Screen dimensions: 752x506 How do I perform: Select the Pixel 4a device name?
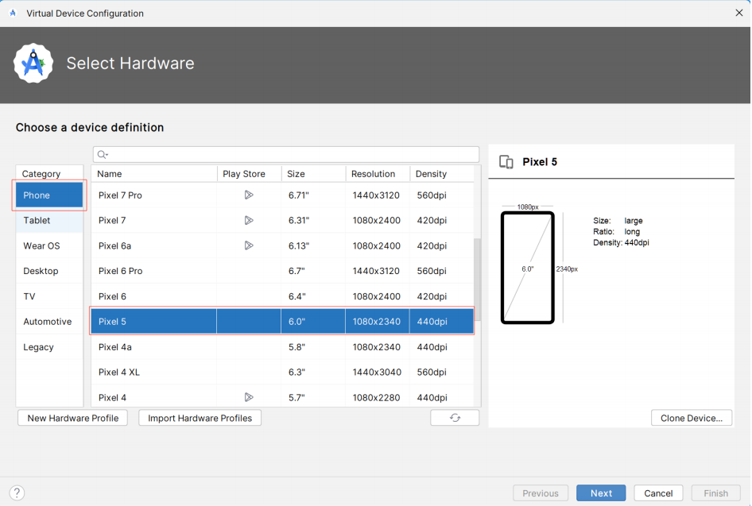pyautogui.click(x=114, y=347)
